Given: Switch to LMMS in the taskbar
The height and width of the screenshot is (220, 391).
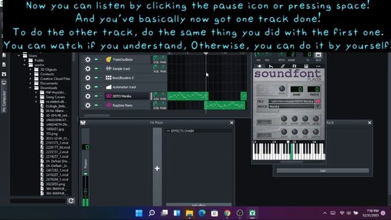Looking at the screenshot, I should click(252, 213).
